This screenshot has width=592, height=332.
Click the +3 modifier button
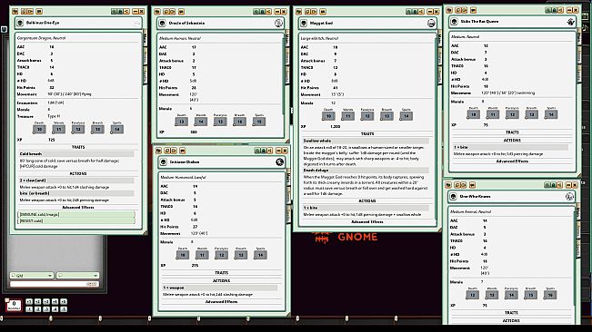(46, 301)
